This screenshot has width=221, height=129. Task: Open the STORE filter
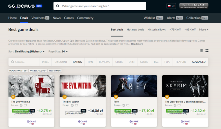[119, 62]
